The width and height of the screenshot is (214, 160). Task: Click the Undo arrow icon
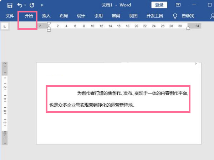pyautogui.click(x=20, y=5)
